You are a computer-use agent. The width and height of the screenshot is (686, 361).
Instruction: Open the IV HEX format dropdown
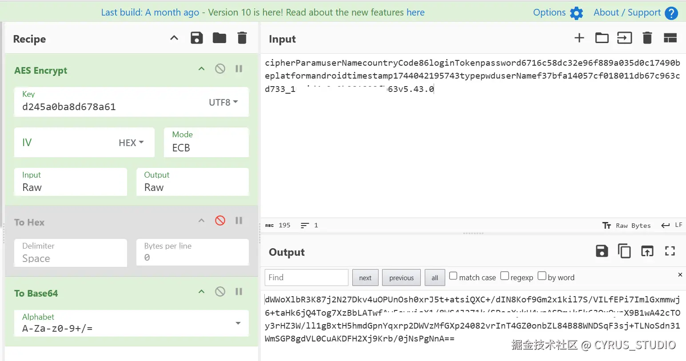(x=131, y=143)
